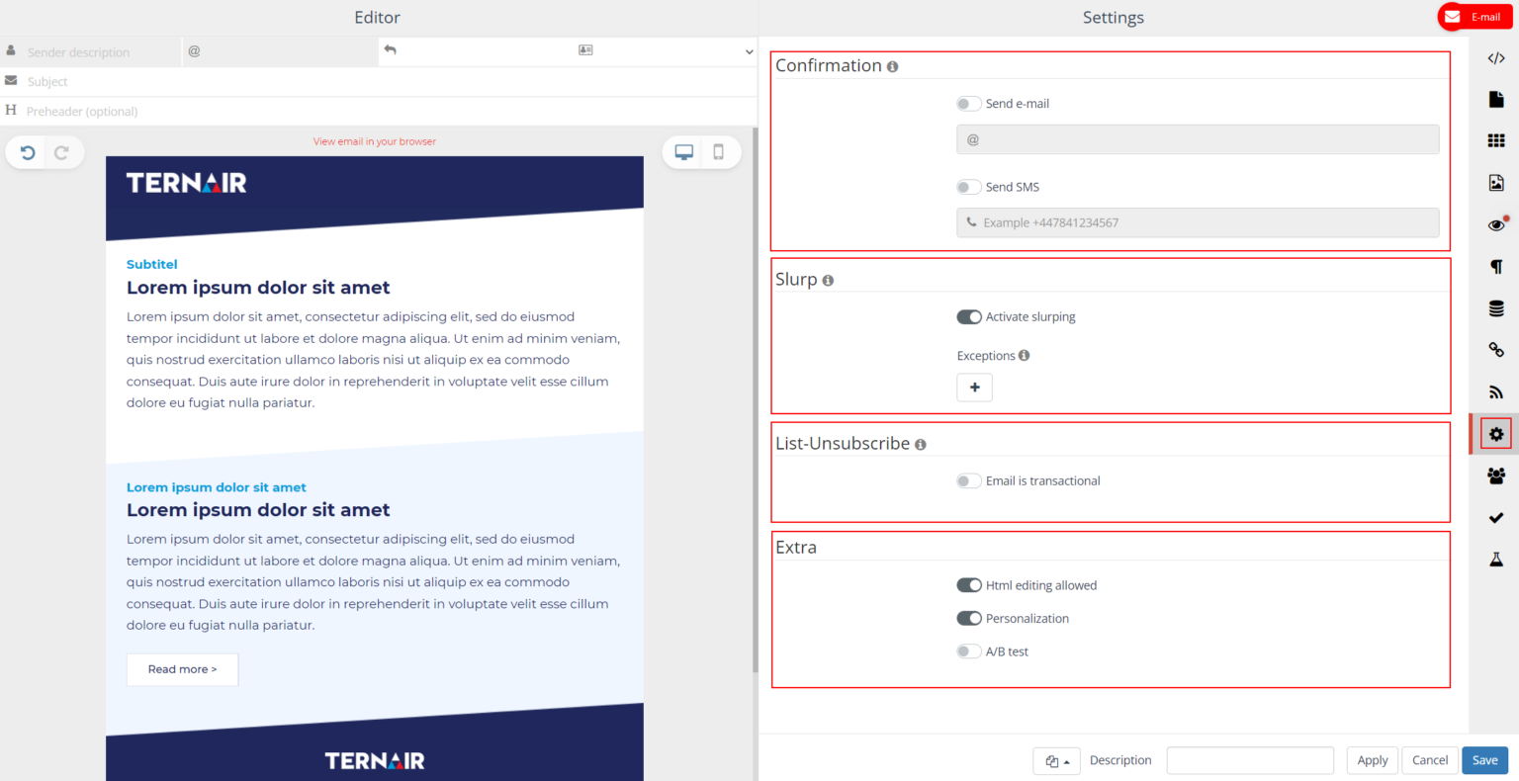Click the Settings panel title
The width and height of the screenshot is (1519, 781).
coord(1114,18)
